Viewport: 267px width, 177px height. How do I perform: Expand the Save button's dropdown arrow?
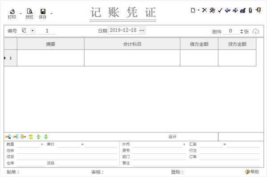point(52,14)
